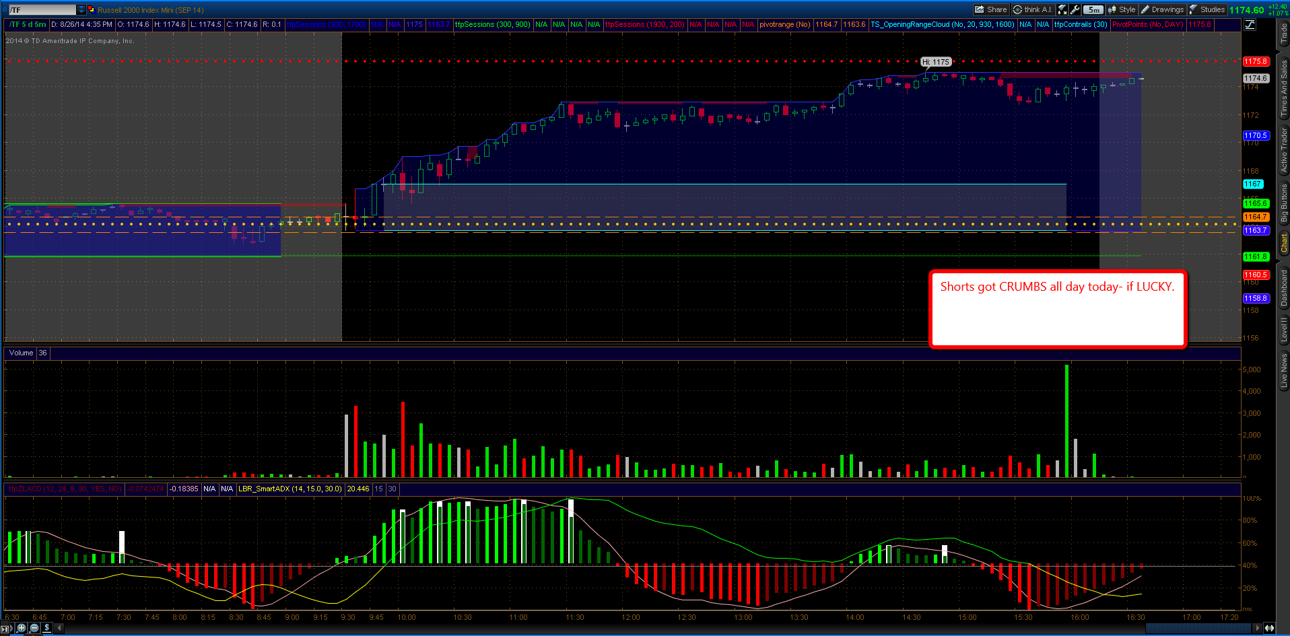Click the 1170.5 blue price axis label
The height and width of the screenshot is (636, 1290).
click(x=1256, y=135)
